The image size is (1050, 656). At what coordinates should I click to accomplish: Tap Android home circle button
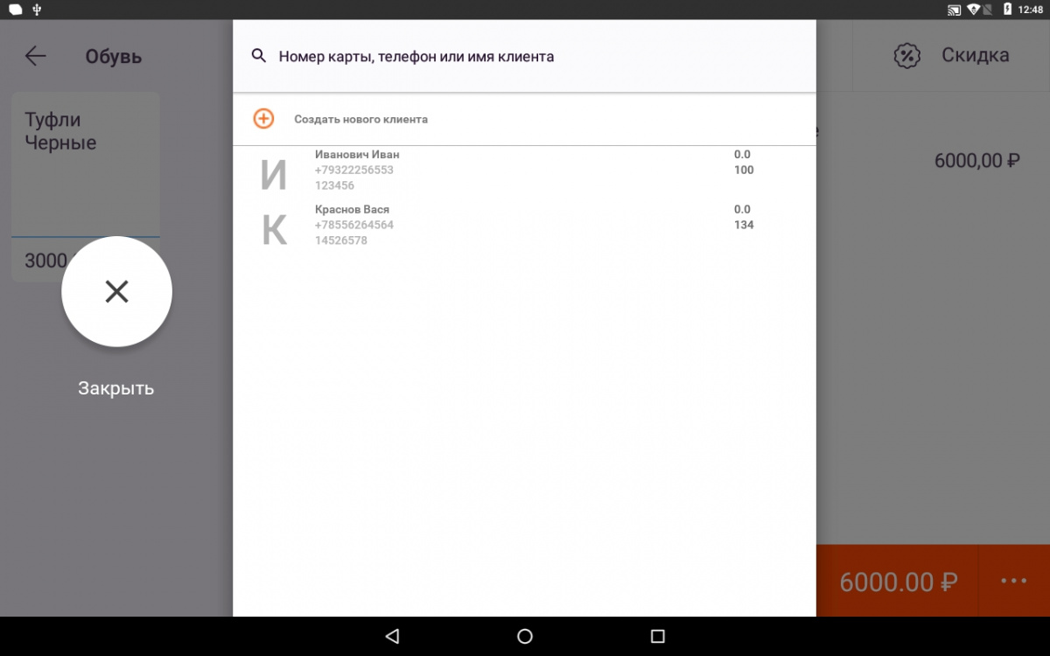[525, 637]
